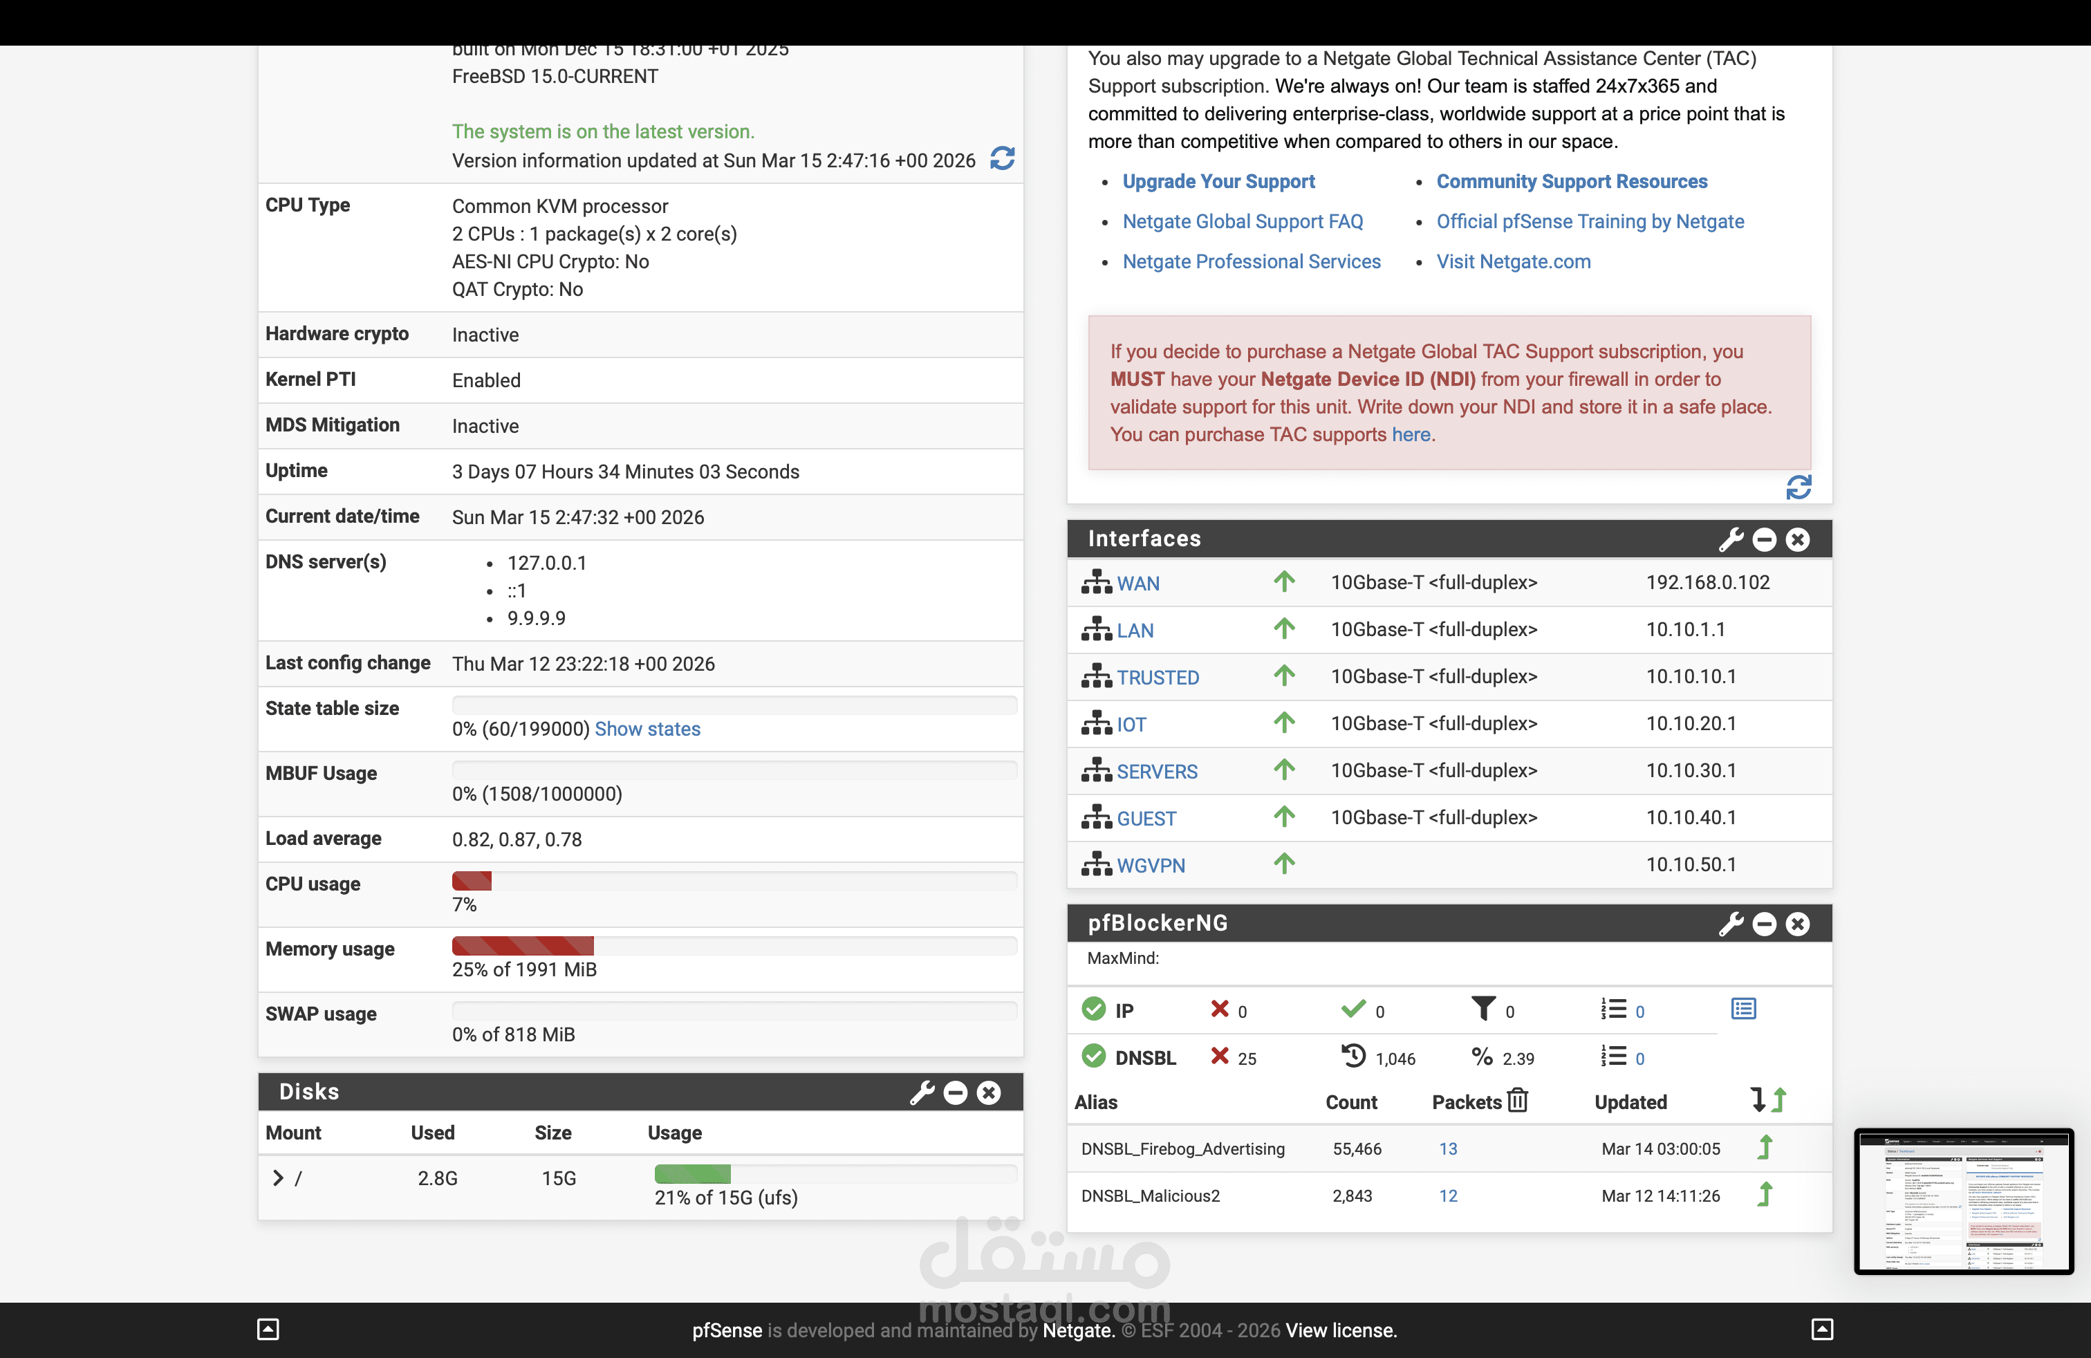Expand the root mount chevron in Disks

278,1178
